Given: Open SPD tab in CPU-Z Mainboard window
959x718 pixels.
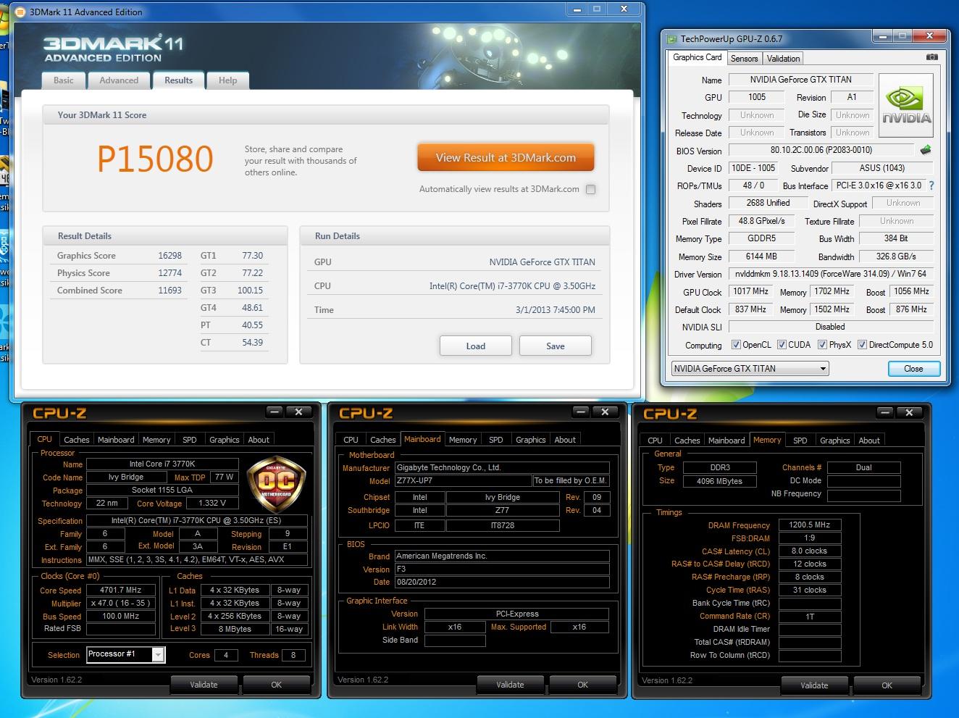Looking at the screenshot, I should coord(496,440).
